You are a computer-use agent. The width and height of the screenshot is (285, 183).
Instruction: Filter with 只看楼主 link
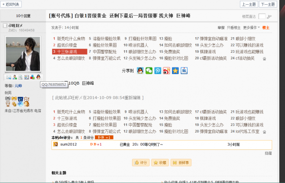[234, 28]
